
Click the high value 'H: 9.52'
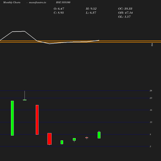pos(91,9)
